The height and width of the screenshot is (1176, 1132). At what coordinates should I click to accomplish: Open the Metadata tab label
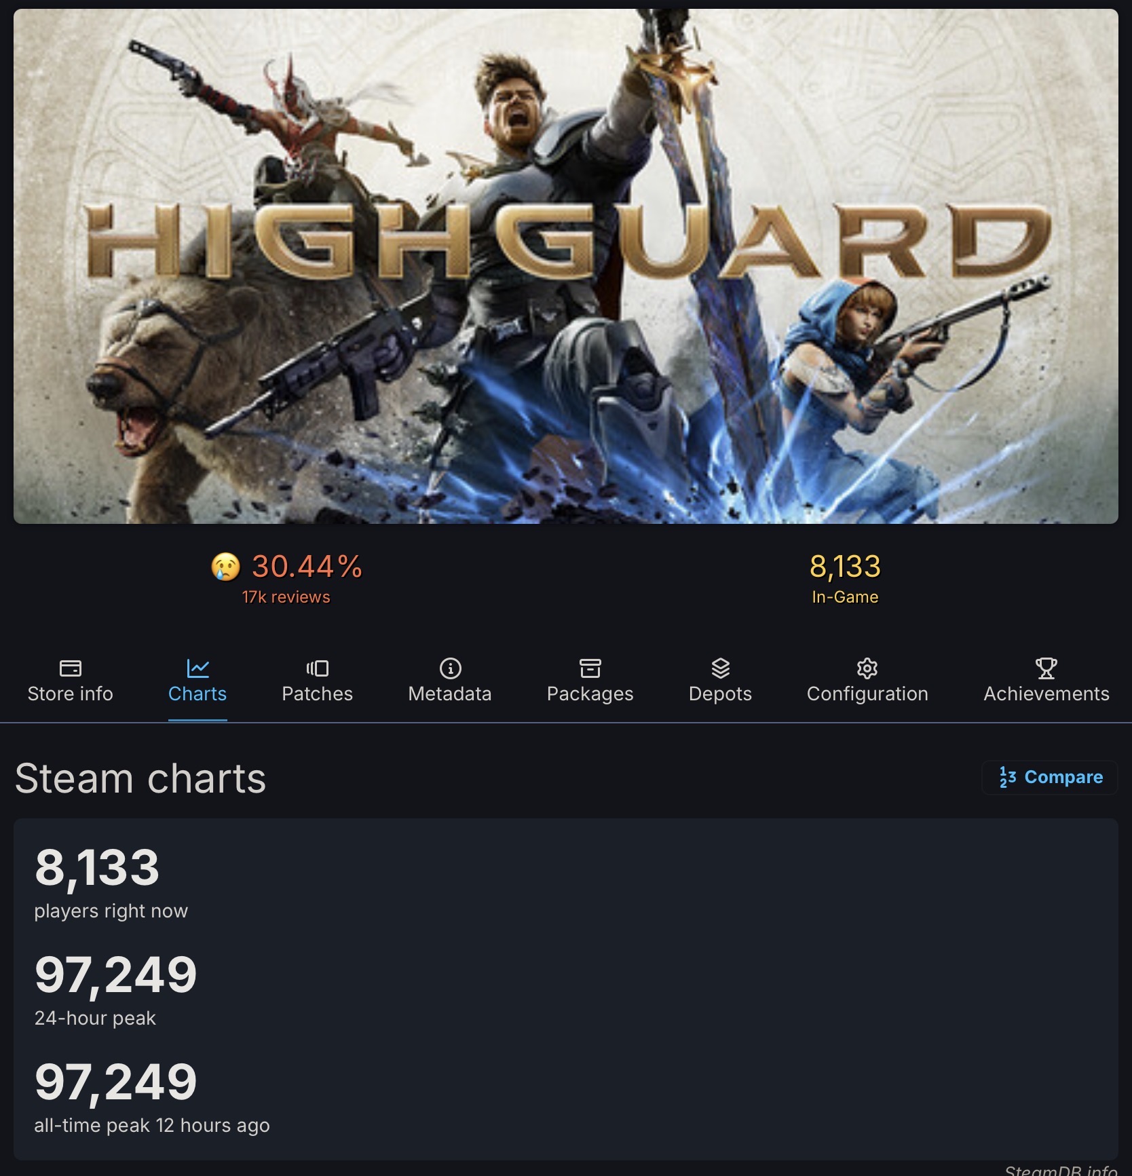450,694
